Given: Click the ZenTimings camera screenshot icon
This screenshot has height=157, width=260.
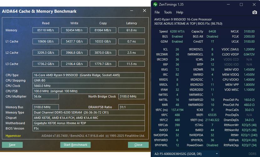Looking at the screenshot, I should (255, 12).
